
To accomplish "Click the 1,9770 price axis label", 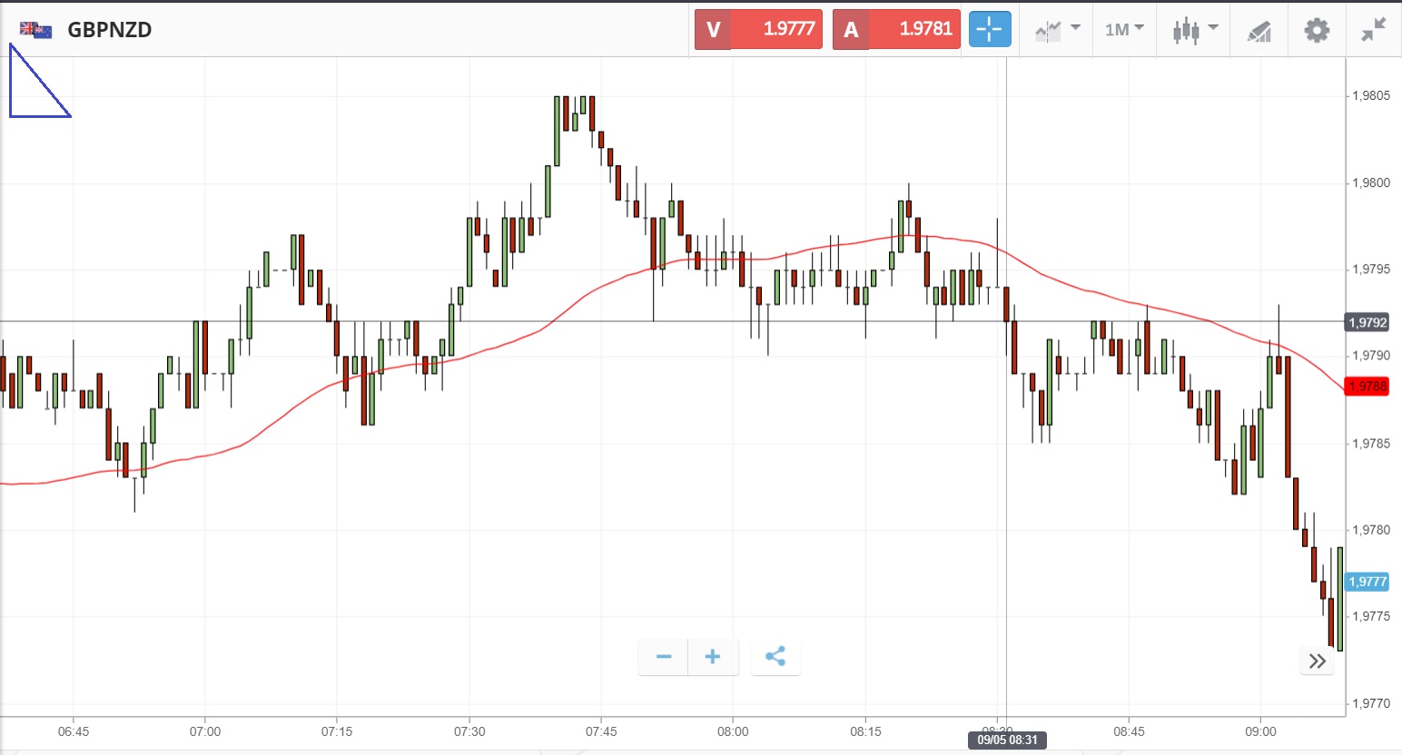I will [1371, 703].
